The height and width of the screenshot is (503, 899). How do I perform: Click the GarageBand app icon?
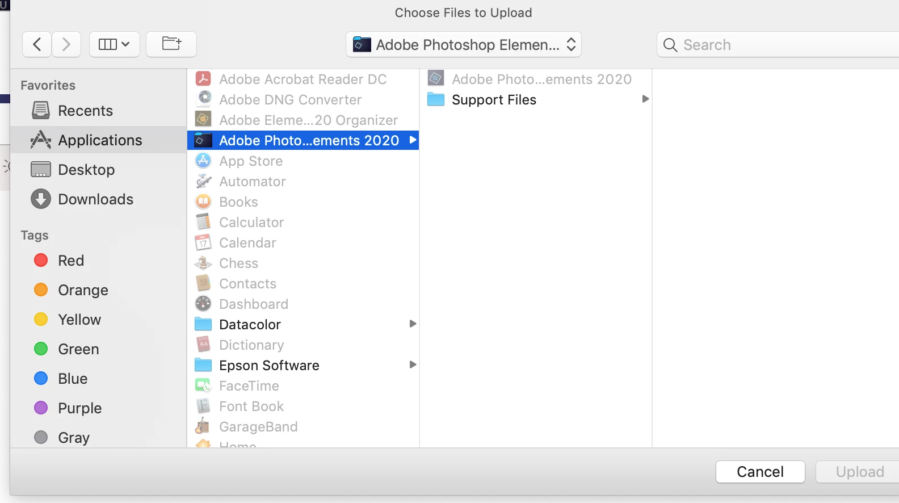pos(203,426)
